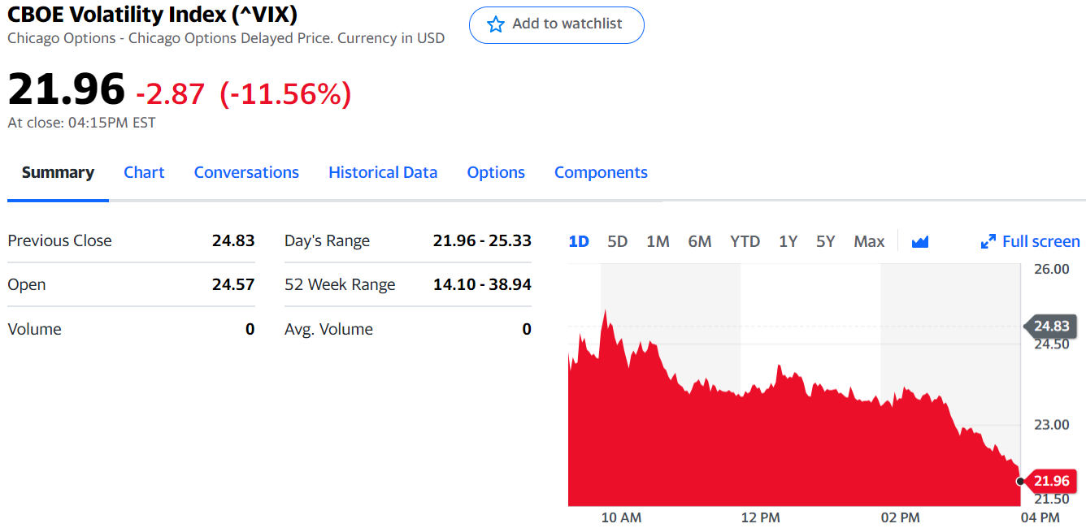Click the 10 AM chart axis label
This screenshot has height=528, width=1086.
pyautogui.click(x=621, y=517)
